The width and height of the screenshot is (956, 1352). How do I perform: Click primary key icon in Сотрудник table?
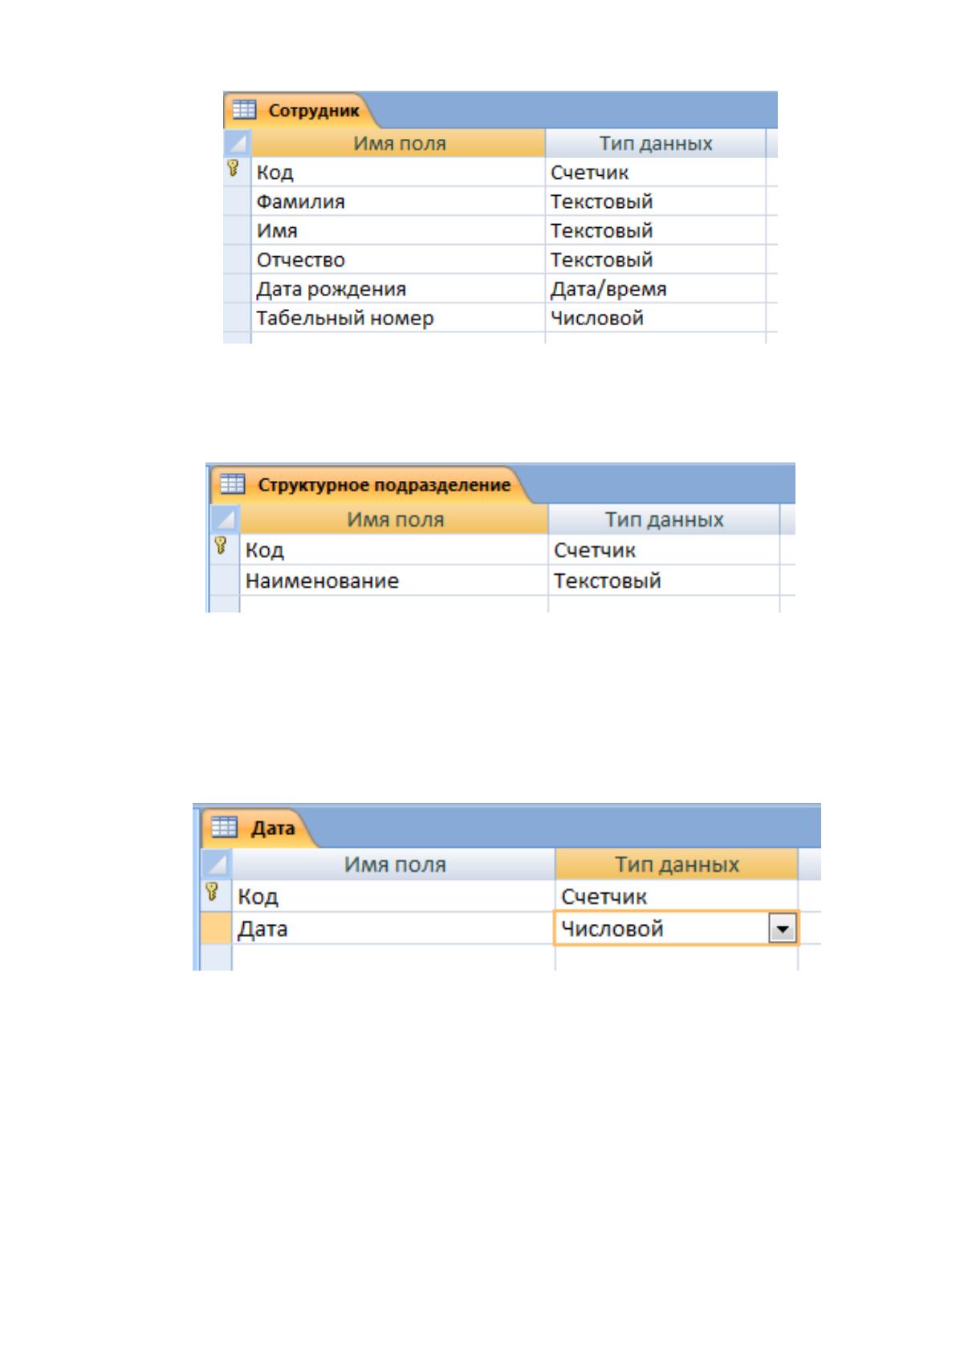233,168
